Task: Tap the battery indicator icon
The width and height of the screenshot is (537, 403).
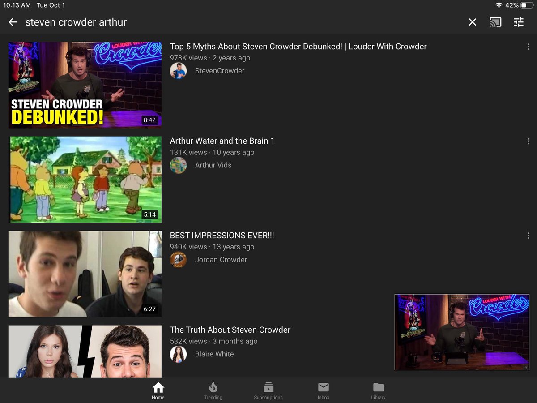Action: [527, 5]
